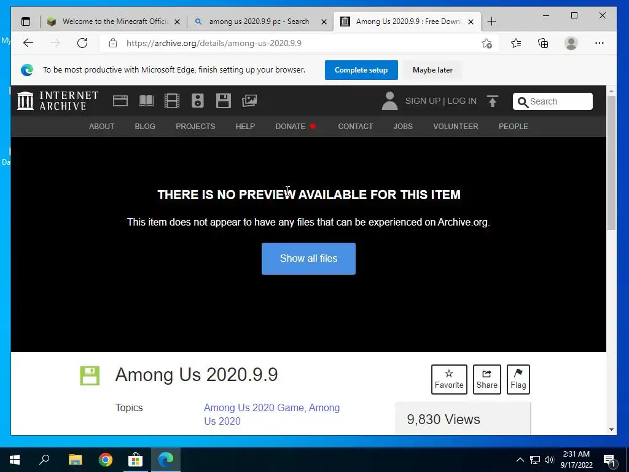Open the Texts book icon
This screenshot has width=629, height=472.
[x=146, y=101]
